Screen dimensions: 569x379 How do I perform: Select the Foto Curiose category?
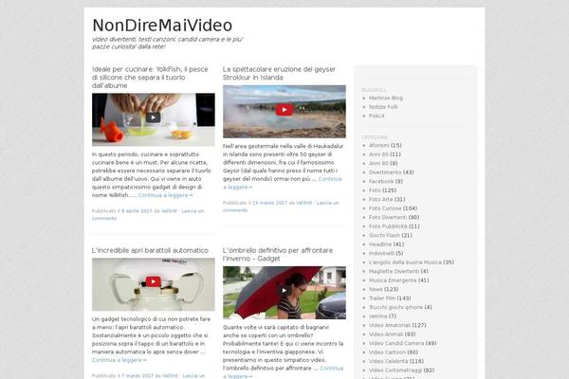[x=385, y=208]
